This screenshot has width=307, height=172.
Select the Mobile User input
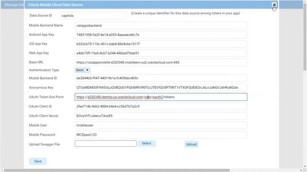point(161,125)
